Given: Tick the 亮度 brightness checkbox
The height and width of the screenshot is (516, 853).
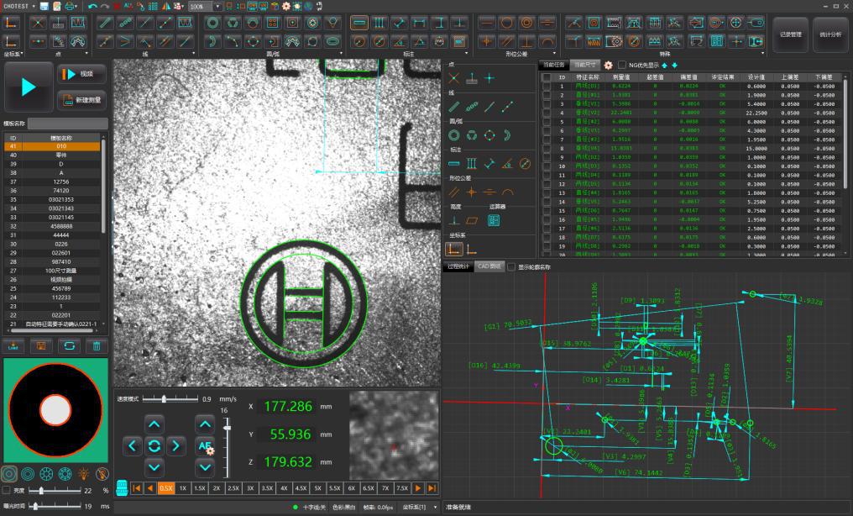Looking at the screenshot, I should pyautogui.click(x=7, y=491).
